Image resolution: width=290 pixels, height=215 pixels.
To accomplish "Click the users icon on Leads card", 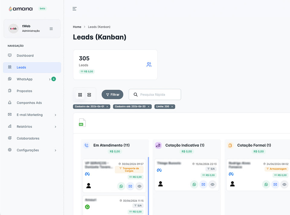I will [149, 64].
